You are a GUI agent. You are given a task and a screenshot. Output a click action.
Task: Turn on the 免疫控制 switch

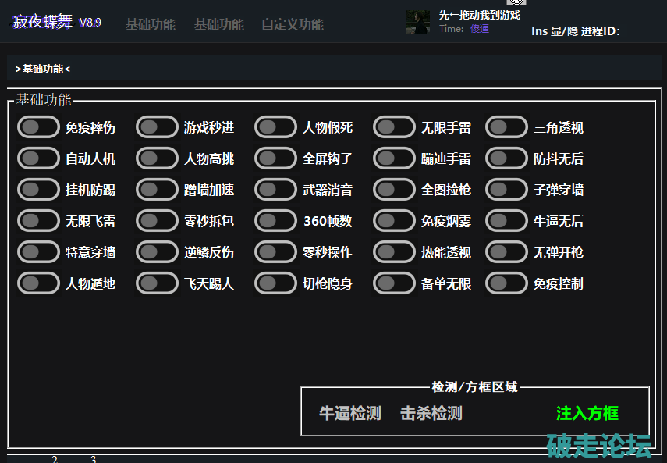pyautogui.click(x=506, y=283)
